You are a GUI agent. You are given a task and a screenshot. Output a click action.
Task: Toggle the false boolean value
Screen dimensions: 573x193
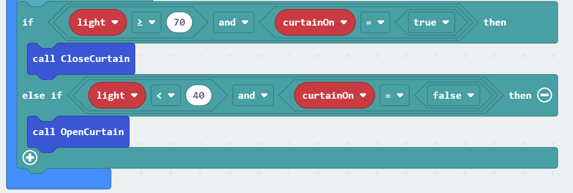[x=453, y=95]
